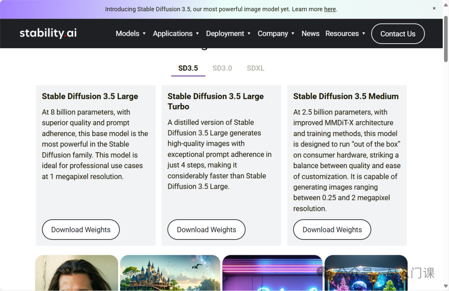Screen dimensions: 449x291
Task: Expand the Resources menu
Action: (x=345, y=34)
